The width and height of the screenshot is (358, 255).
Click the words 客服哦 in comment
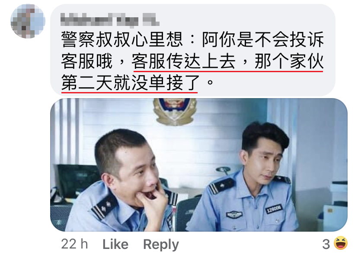click(x=87, y=61)
